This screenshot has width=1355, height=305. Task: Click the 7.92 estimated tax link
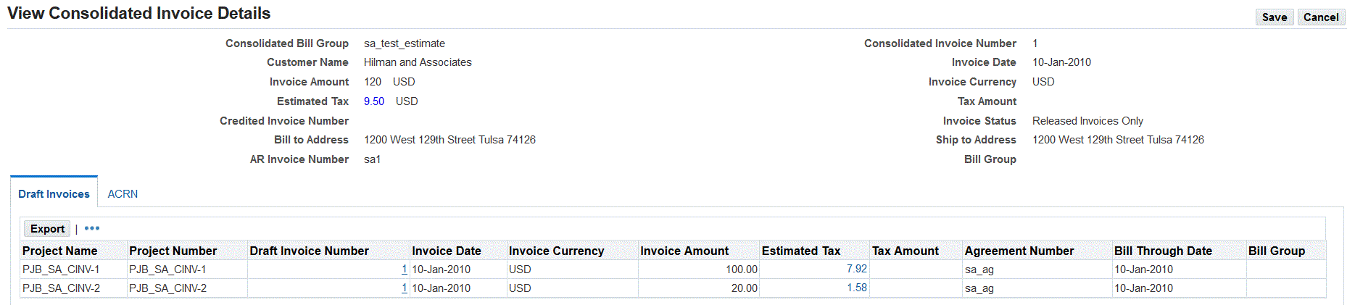coord(856,269)
